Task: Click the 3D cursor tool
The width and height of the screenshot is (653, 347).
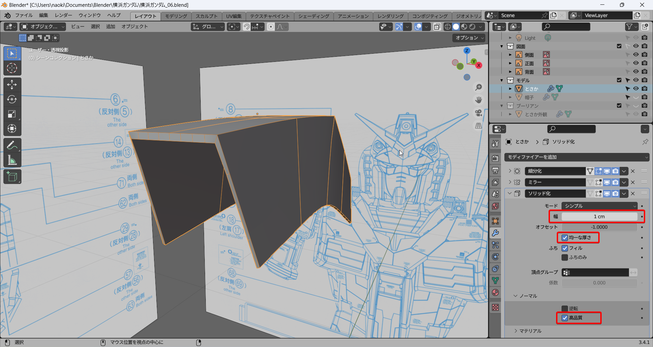Action: pos(12,68)
